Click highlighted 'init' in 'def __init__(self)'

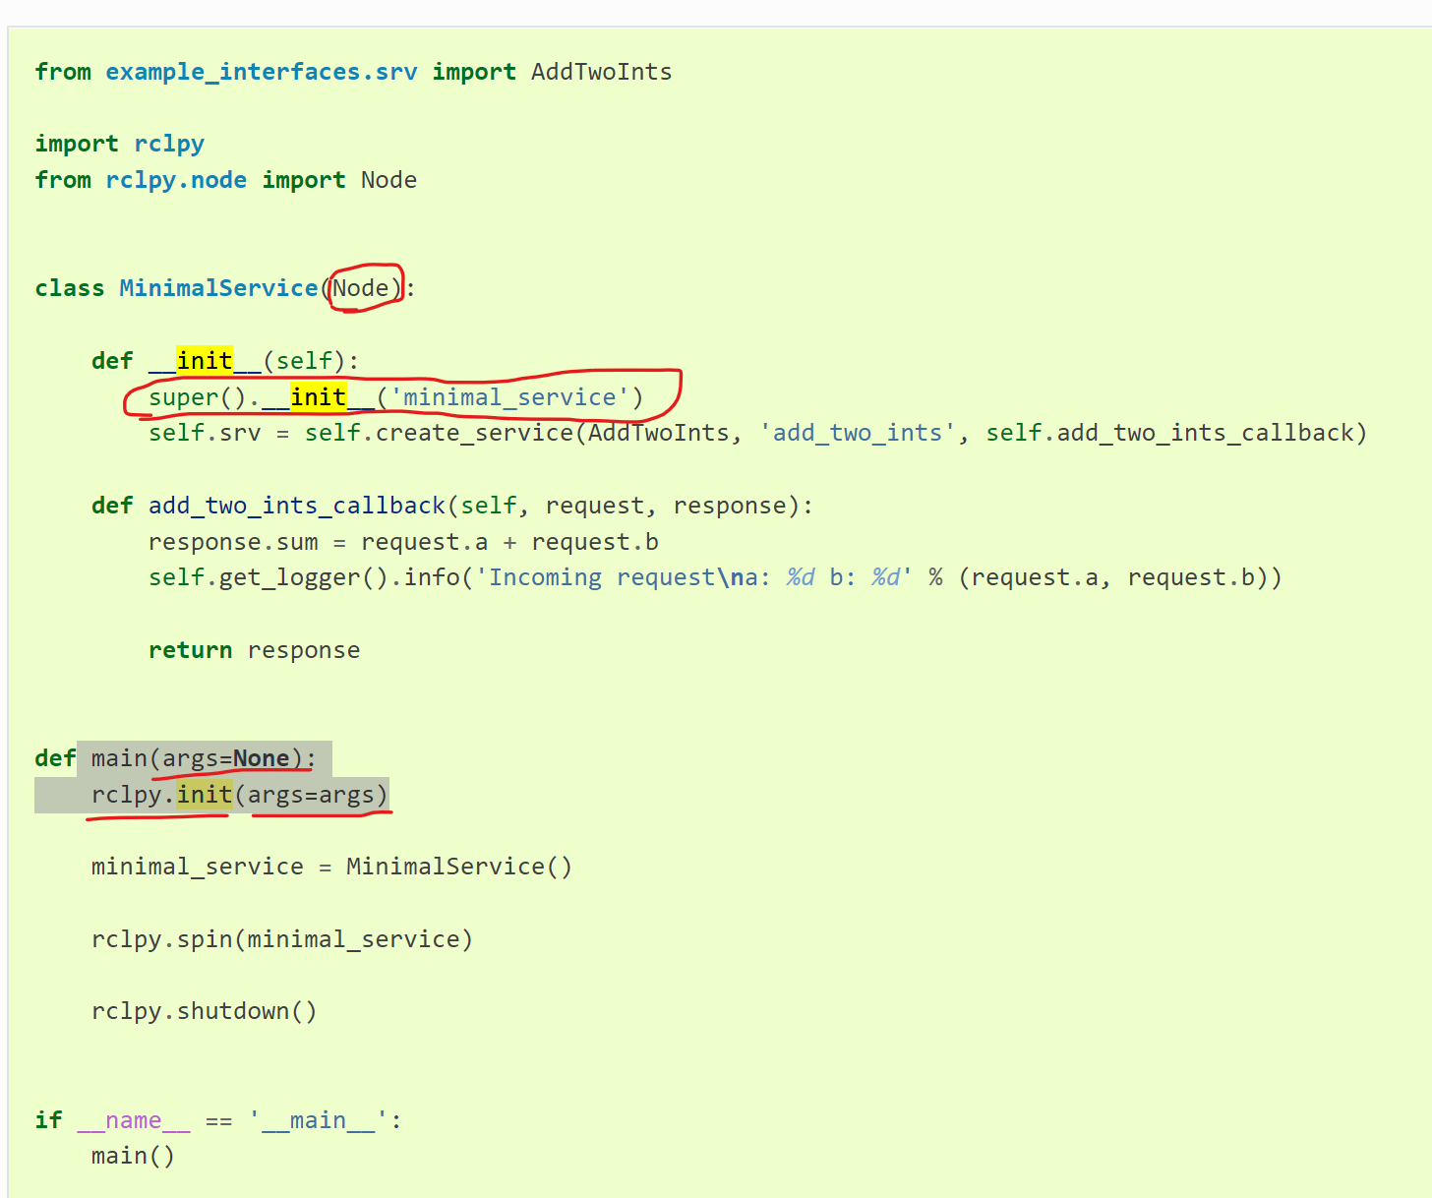click(x=205, y=361)
